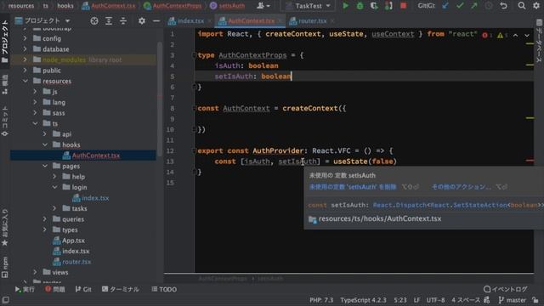
Task: Open the event log button
Action: (505, 289)
